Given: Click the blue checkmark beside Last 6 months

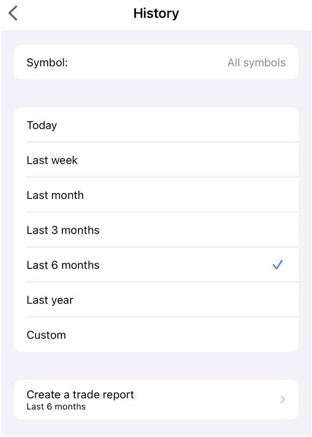Looking at the screenshot, I should pyautogui.click(x=277, y=265).
